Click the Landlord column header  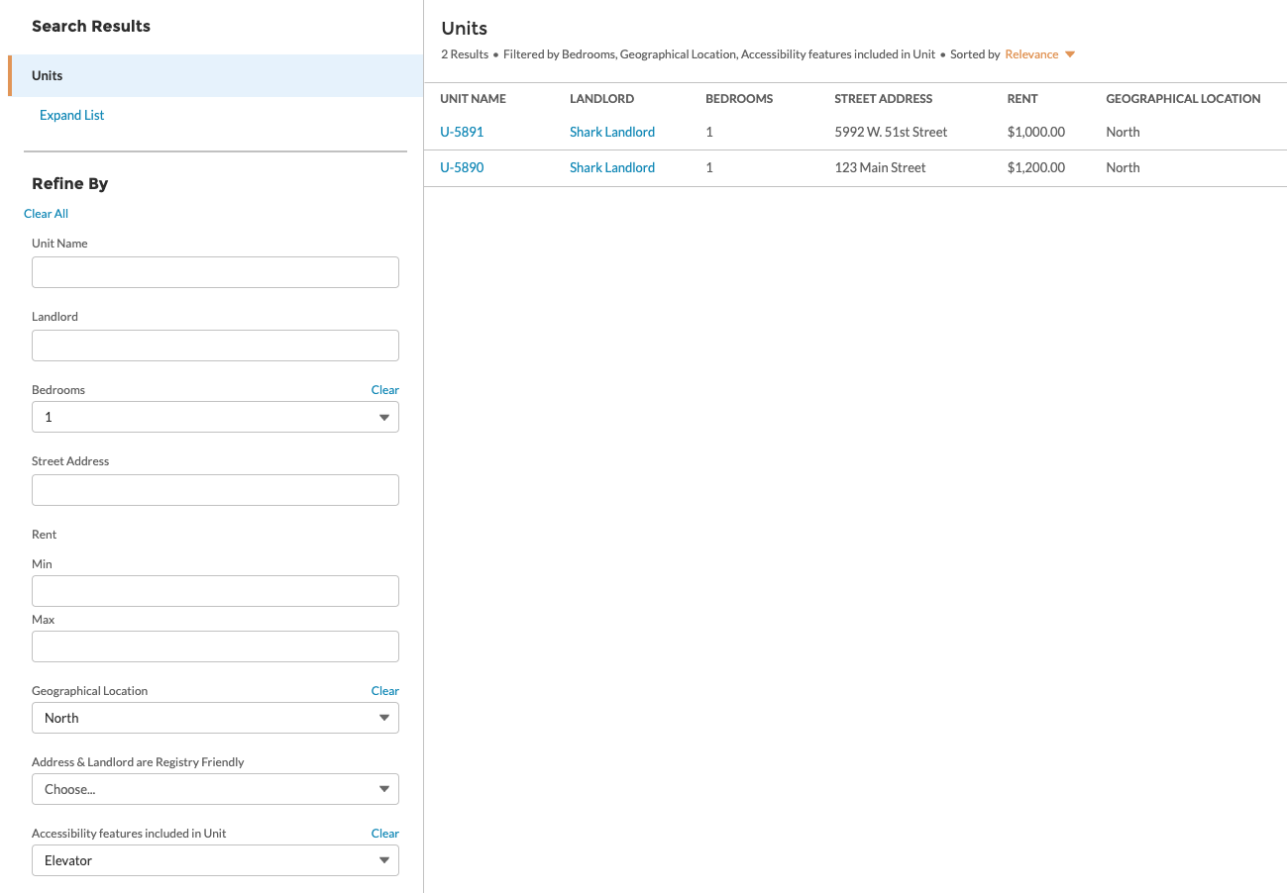pos(601,99)
